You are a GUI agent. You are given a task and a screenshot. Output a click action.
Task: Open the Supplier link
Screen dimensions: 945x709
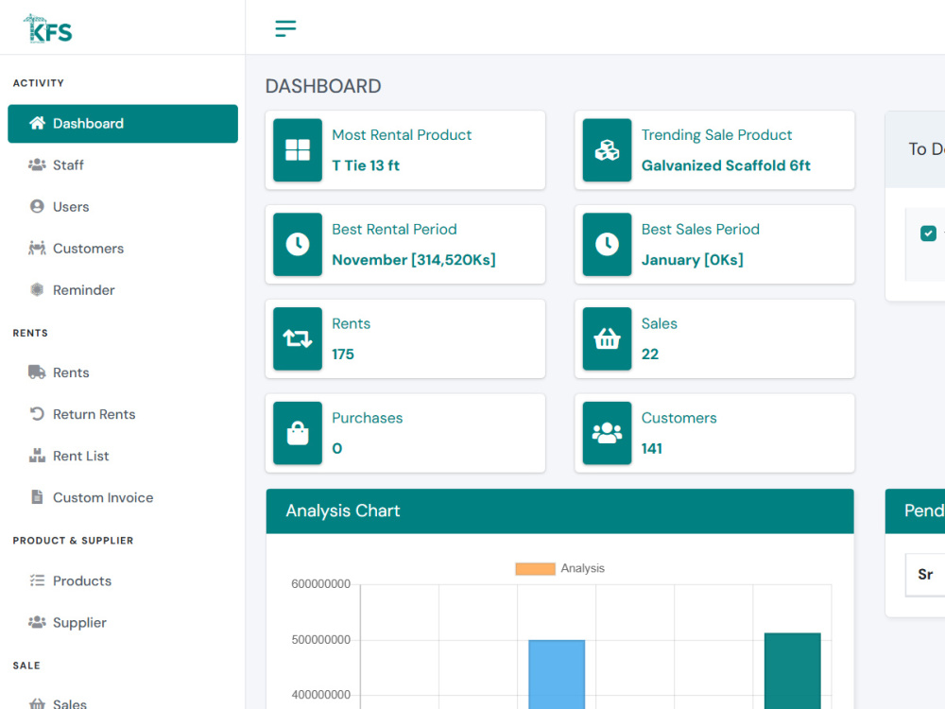(123, 622)
